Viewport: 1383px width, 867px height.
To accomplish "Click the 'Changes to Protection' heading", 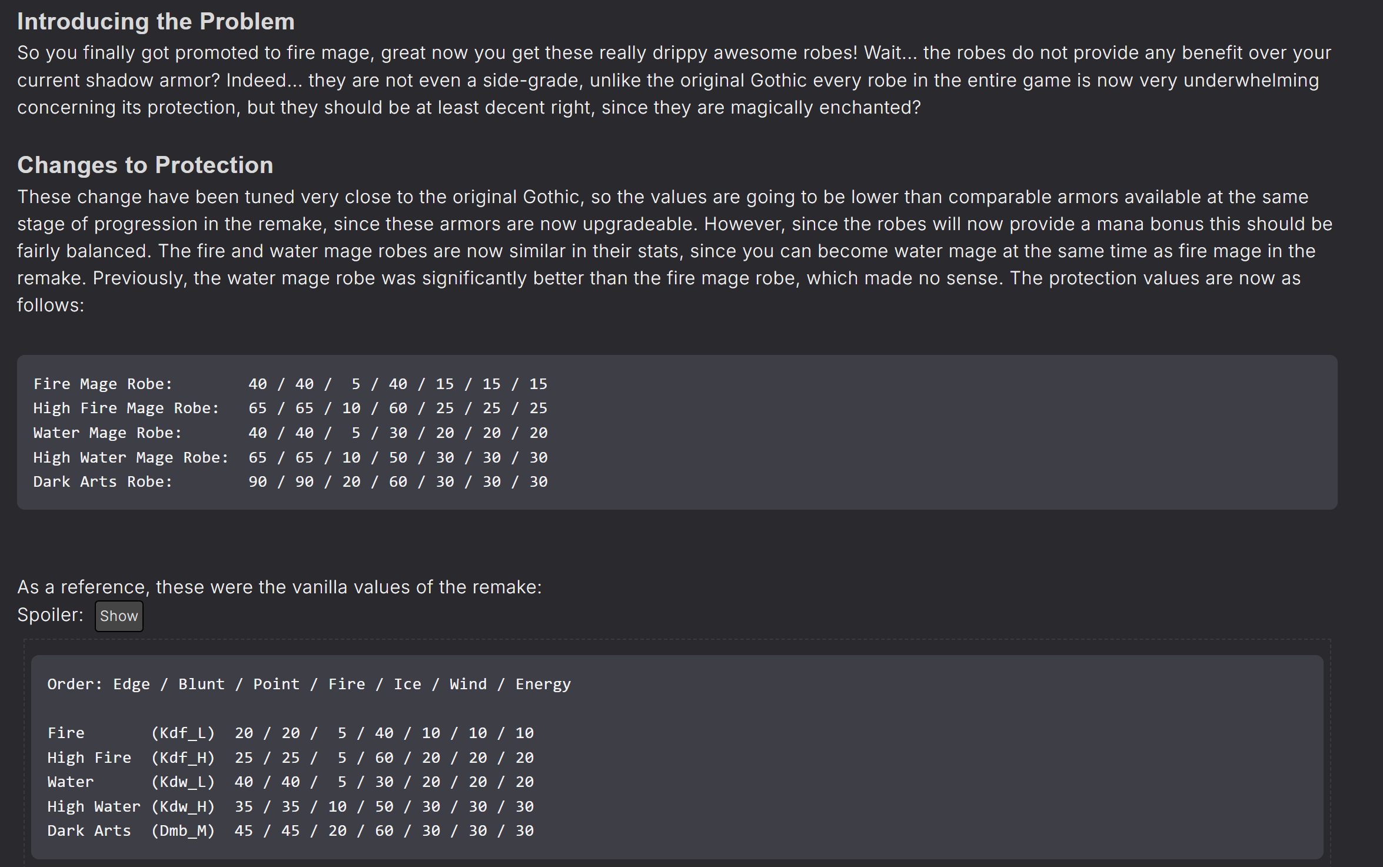I will (x=145, y=165).
